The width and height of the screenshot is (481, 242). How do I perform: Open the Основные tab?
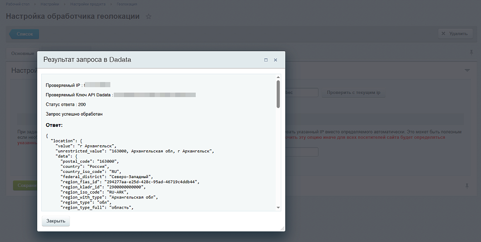(22, 54)
